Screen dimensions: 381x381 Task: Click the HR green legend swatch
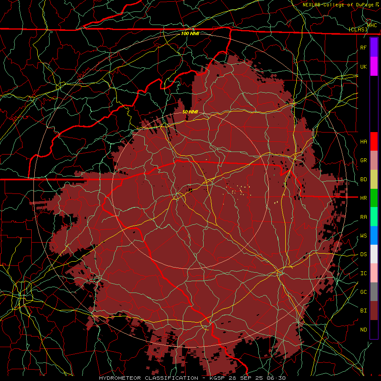point(374,198)
